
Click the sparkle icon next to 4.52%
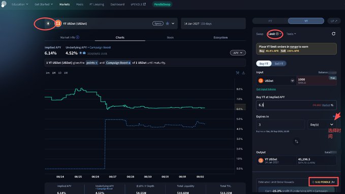[80, 53]
